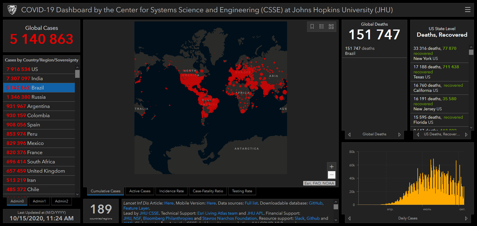The height and width of the screenshot is (226, 477).
Task: Select Russia in the country list
Action: click(x=39, y=97)
